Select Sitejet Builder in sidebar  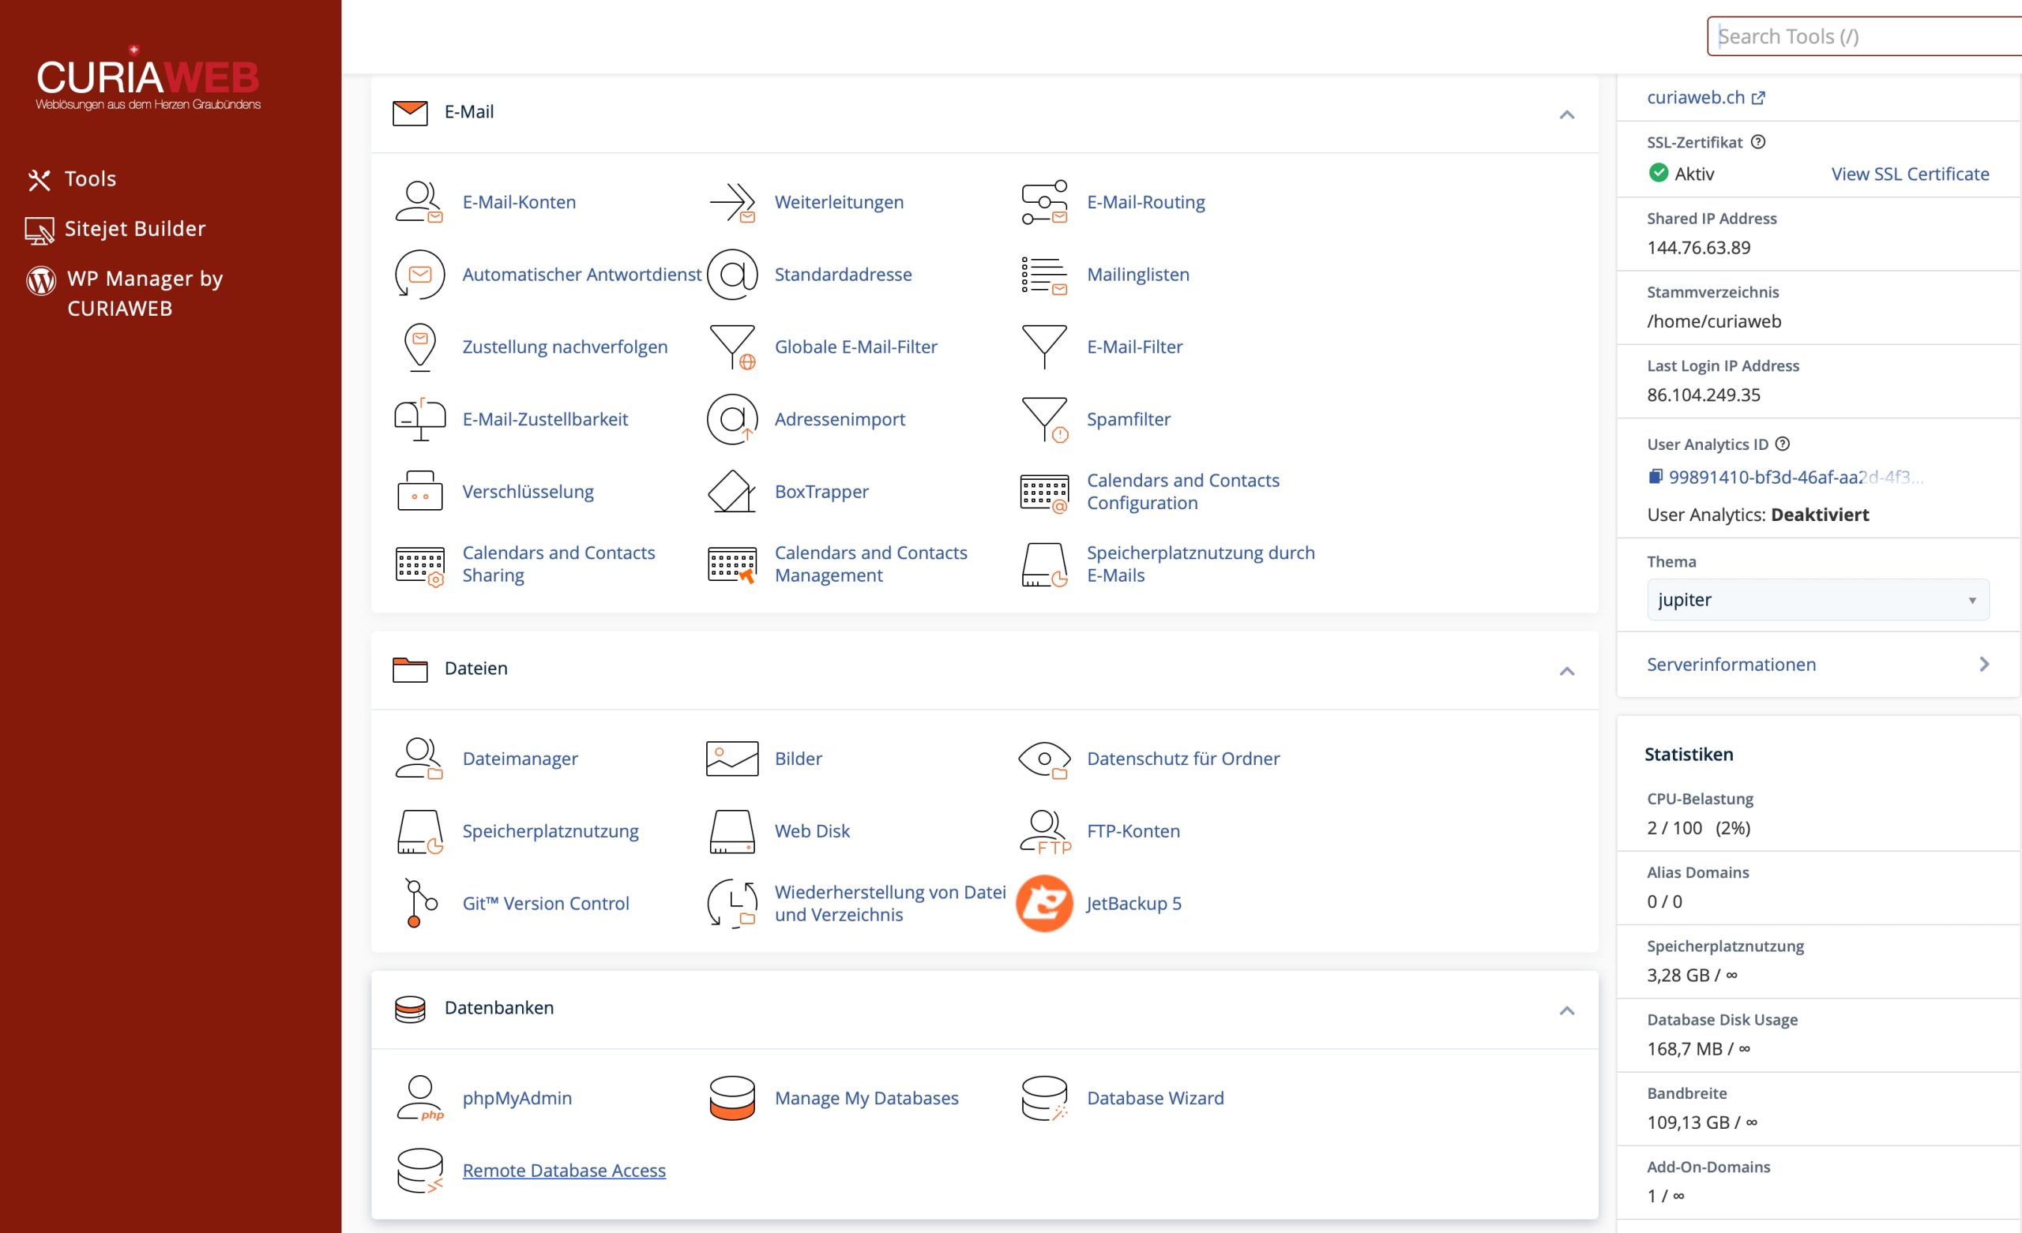pyautogui.click(x=115, y=229)
